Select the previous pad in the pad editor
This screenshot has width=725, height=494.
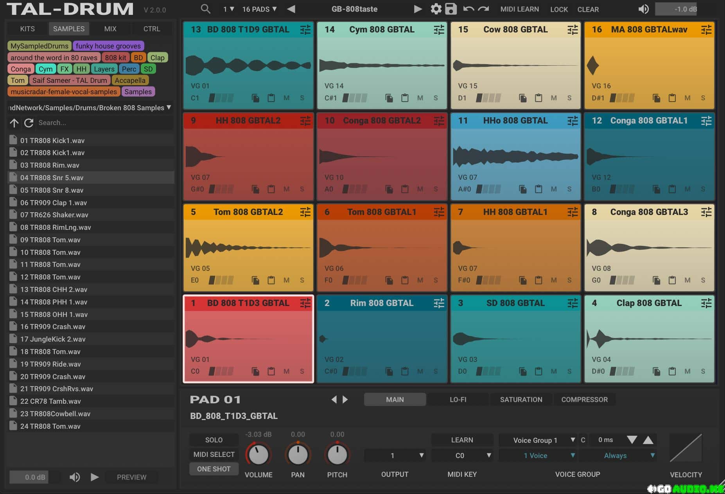[334, 399]
